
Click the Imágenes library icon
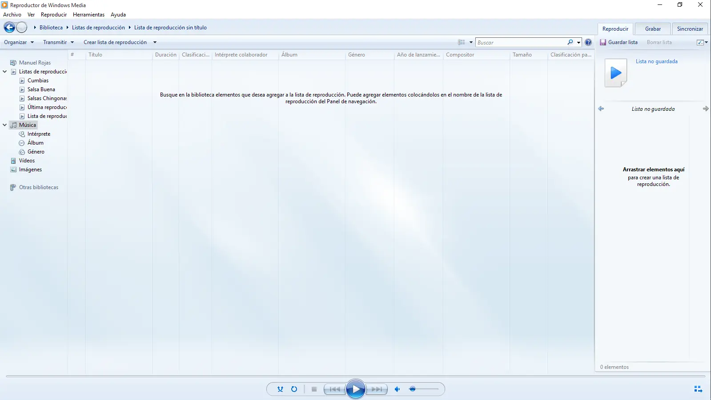pyautogui.click(x=13, y=170)
